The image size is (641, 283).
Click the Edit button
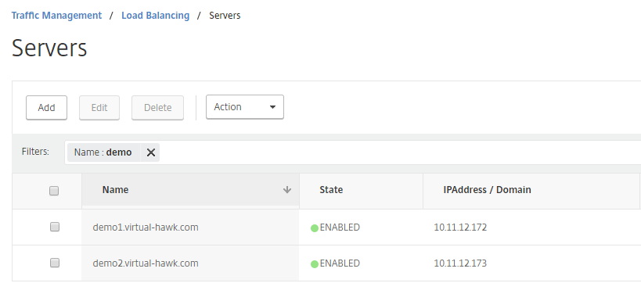click(x=99, y=107)
